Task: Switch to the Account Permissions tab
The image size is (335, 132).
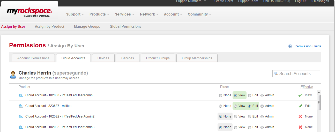Action: pyautogui.click(x=33, y=58)
